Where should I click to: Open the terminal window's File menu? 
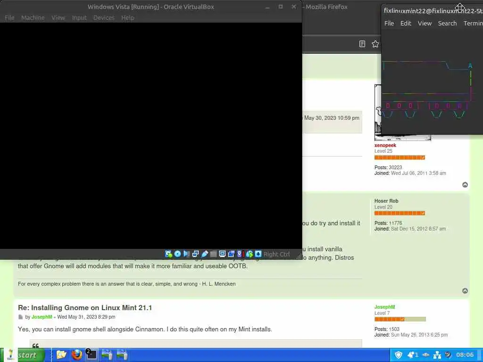pyautogui.click(x=389, y=24)
